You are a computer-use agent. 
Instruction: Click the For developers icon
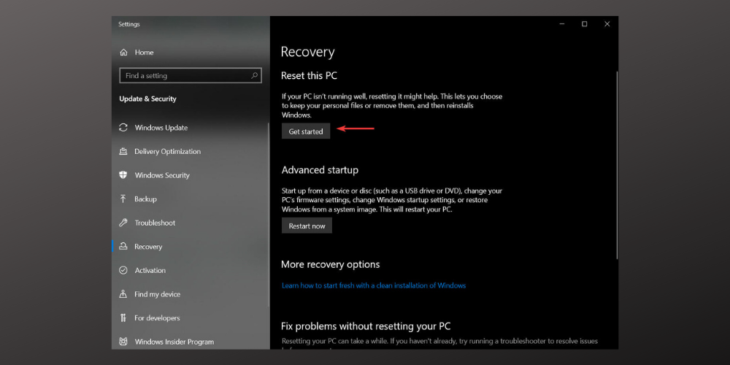(123, 318)
